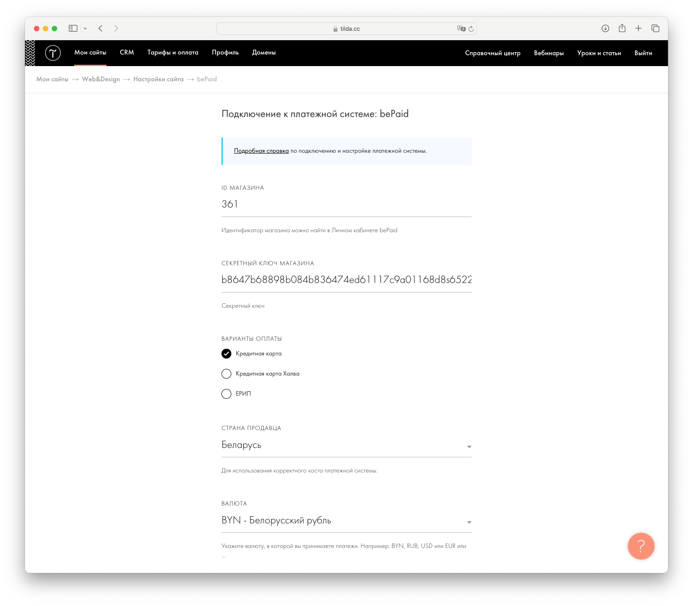
Task: Click the Варианты оплаты label
Action: coord(251,339)
